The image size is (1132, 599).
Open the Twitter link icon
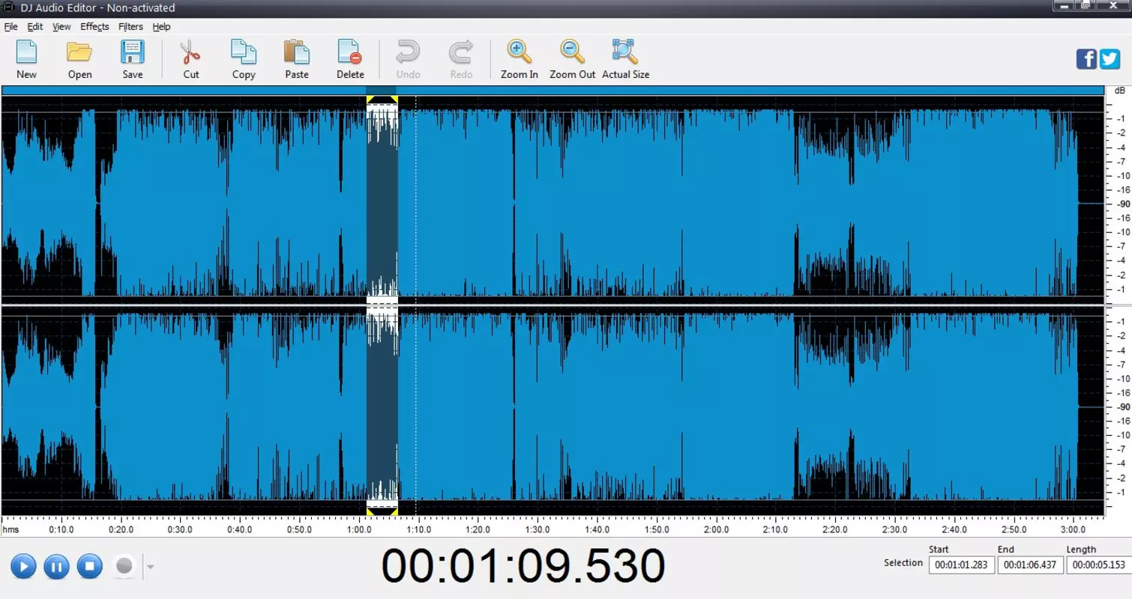coord(1110,59)
